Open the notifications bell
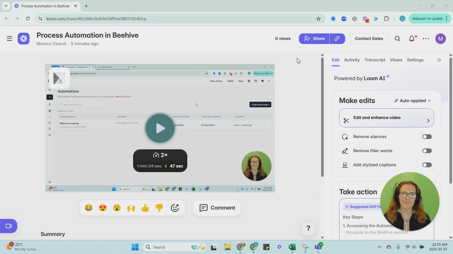 412,38
